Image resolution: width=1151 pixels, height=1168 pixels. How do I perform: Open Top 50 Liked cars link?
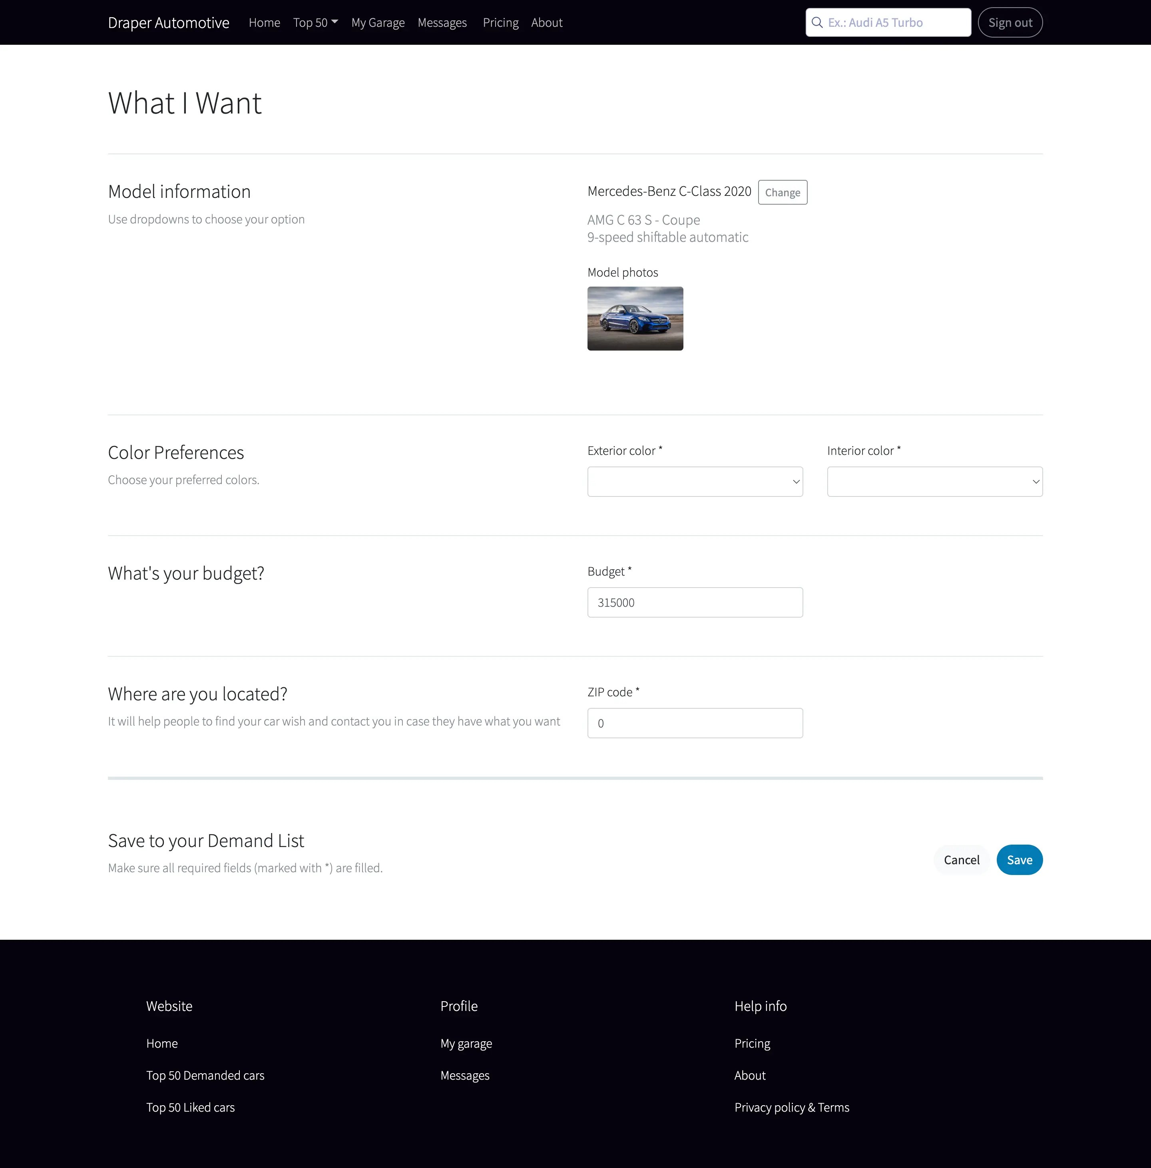(190, 1108)
